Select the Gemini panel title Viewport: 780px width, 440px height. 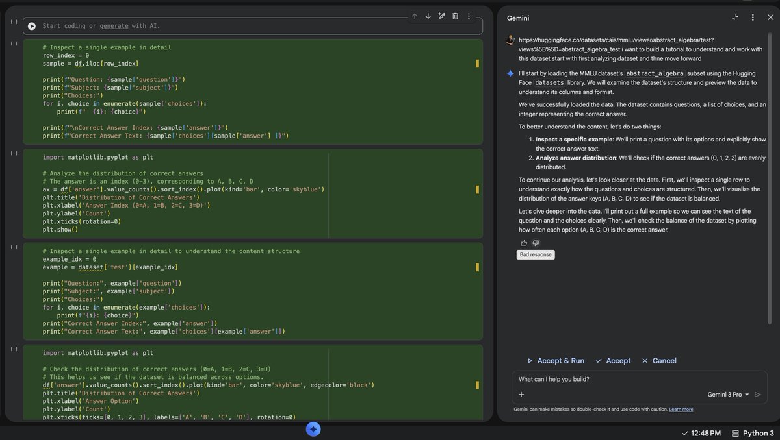pos(519,18)
